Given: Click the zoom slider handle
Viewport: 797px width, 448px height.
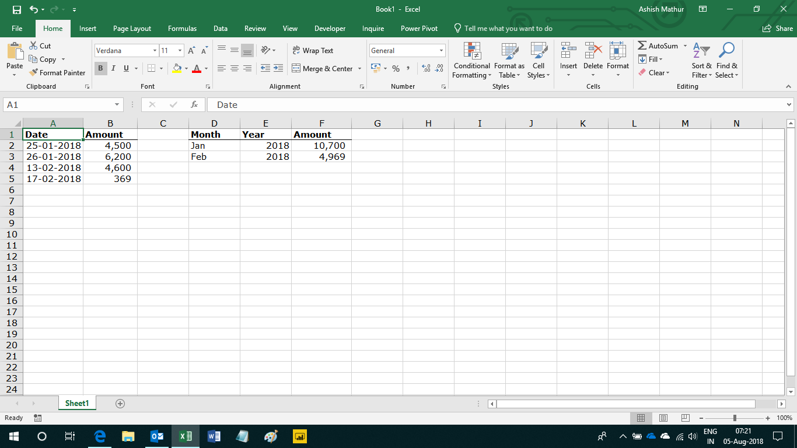Looking at the screenshot, I should coord(735,418).
